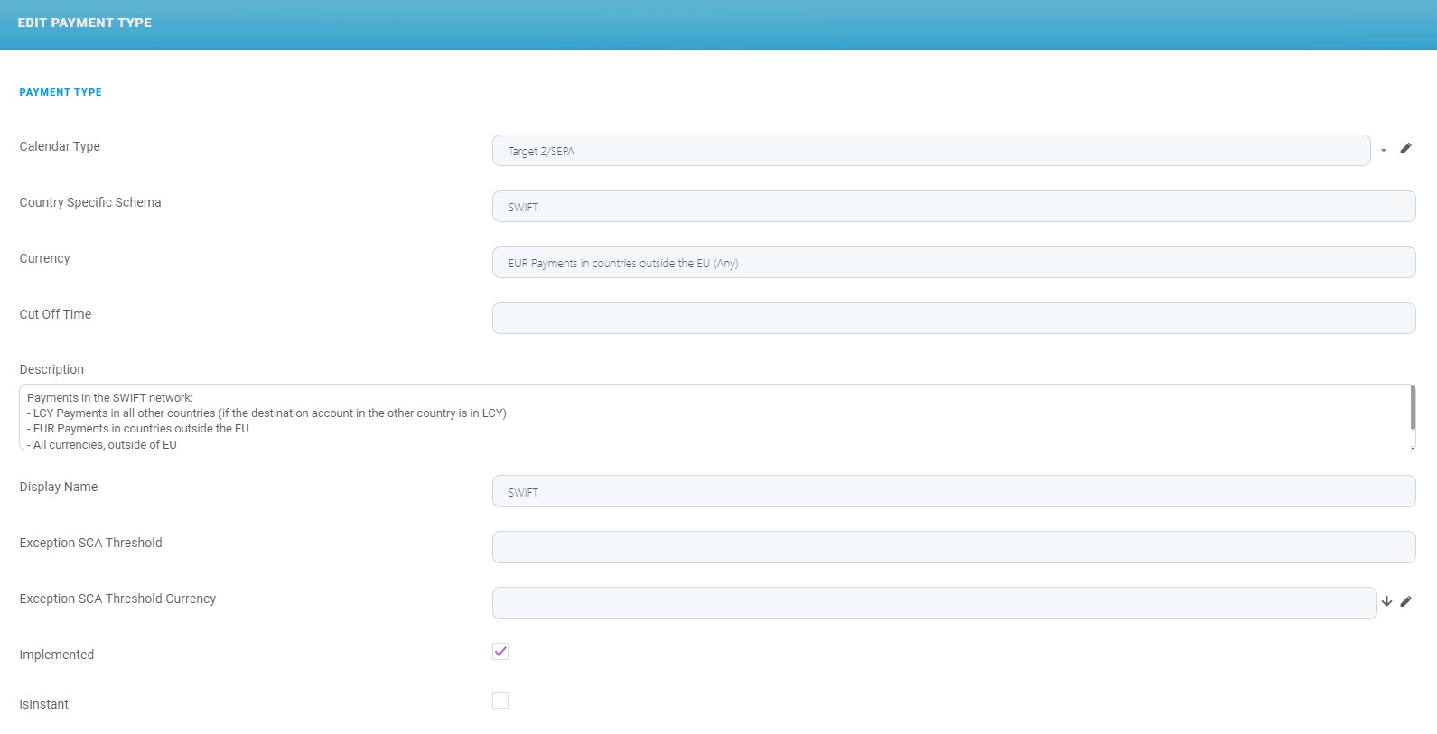This screenshot has width=1437, height=734.
Task: Click the isInstant field label
Action: click(44, 704)
